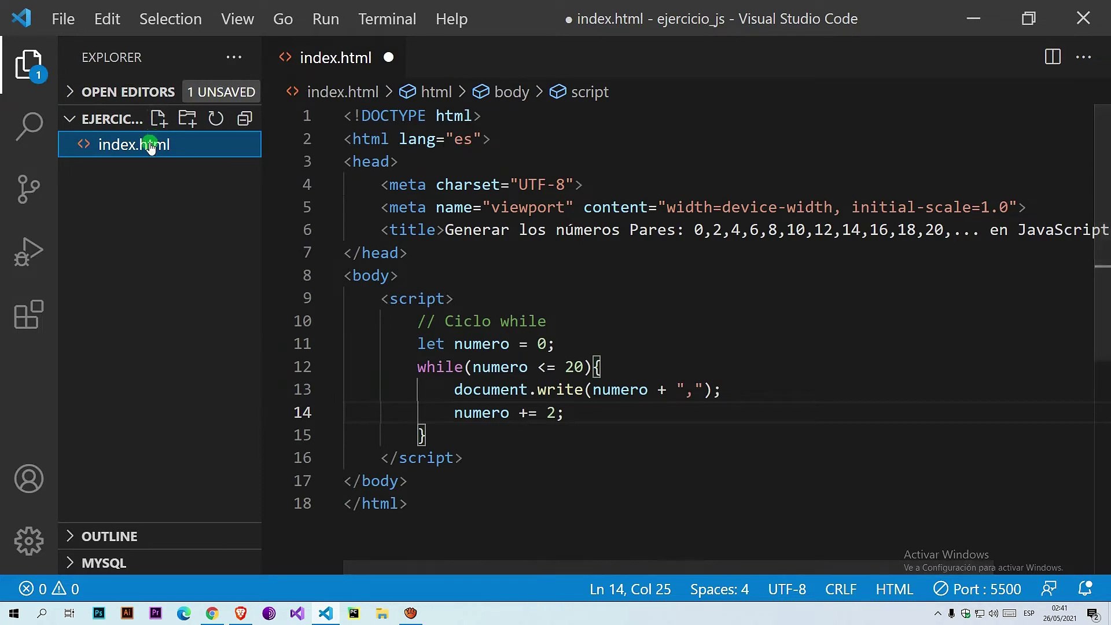Open the Manage gear icon
The width and height of the screenshot is (1111, 625).
(28, 541)
